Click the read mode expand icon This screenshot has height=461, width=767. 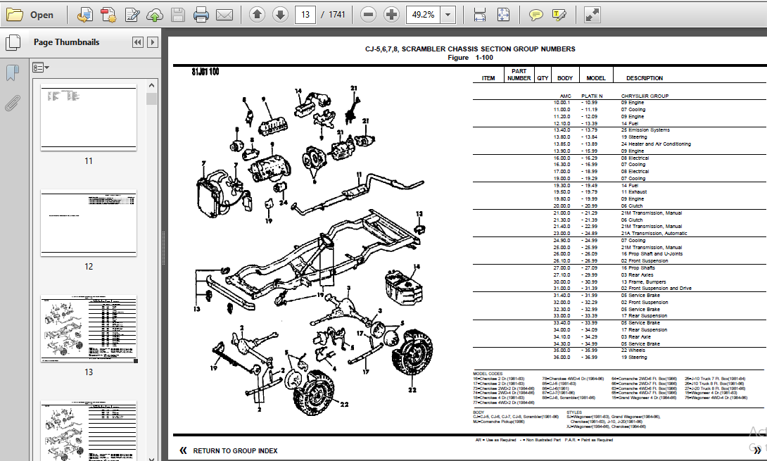[x=592, y=15]
